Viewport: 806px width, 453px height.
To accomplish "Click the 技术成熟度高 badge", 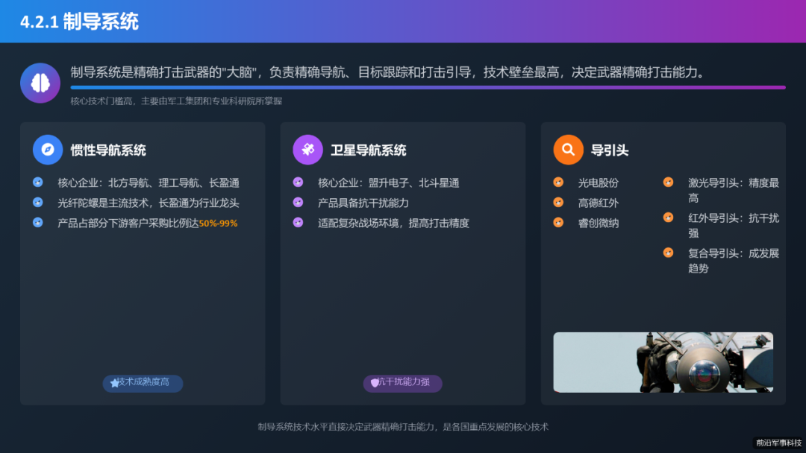I will click(x=142, y=383).
